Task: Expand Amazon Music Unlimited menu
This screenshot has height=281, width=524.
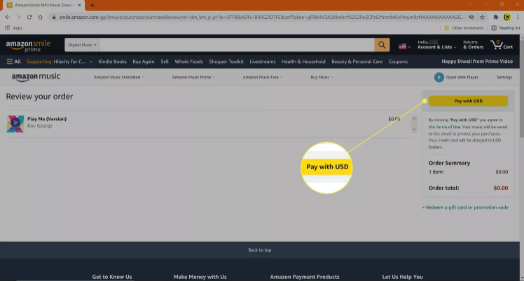Action: (118, 77)
